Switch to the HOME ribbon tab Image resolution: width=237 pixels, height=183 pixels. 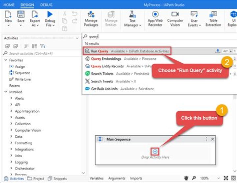point(9,5)
